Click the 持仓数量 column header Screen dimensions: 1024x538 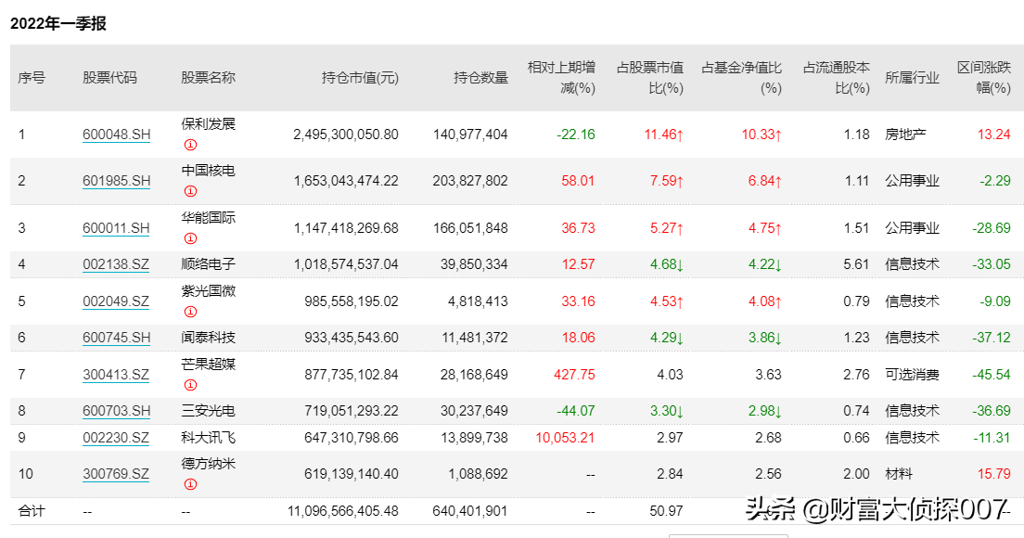[480, 78]
